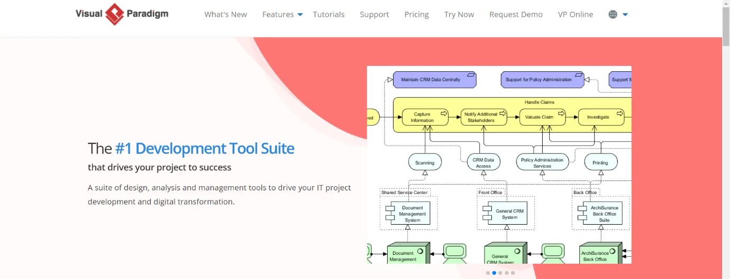Click the Visual Paradigm logo
Viewport: 730px width, 279px height.
tap(122, 14)
